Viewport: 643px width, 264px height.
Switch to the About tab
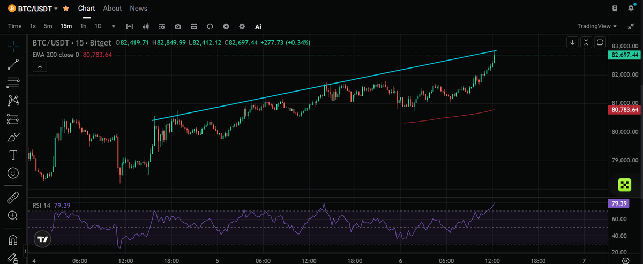113,9
